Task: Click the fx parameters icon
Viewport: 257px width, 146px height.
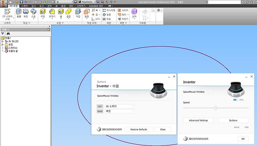Action: (107, 2)
